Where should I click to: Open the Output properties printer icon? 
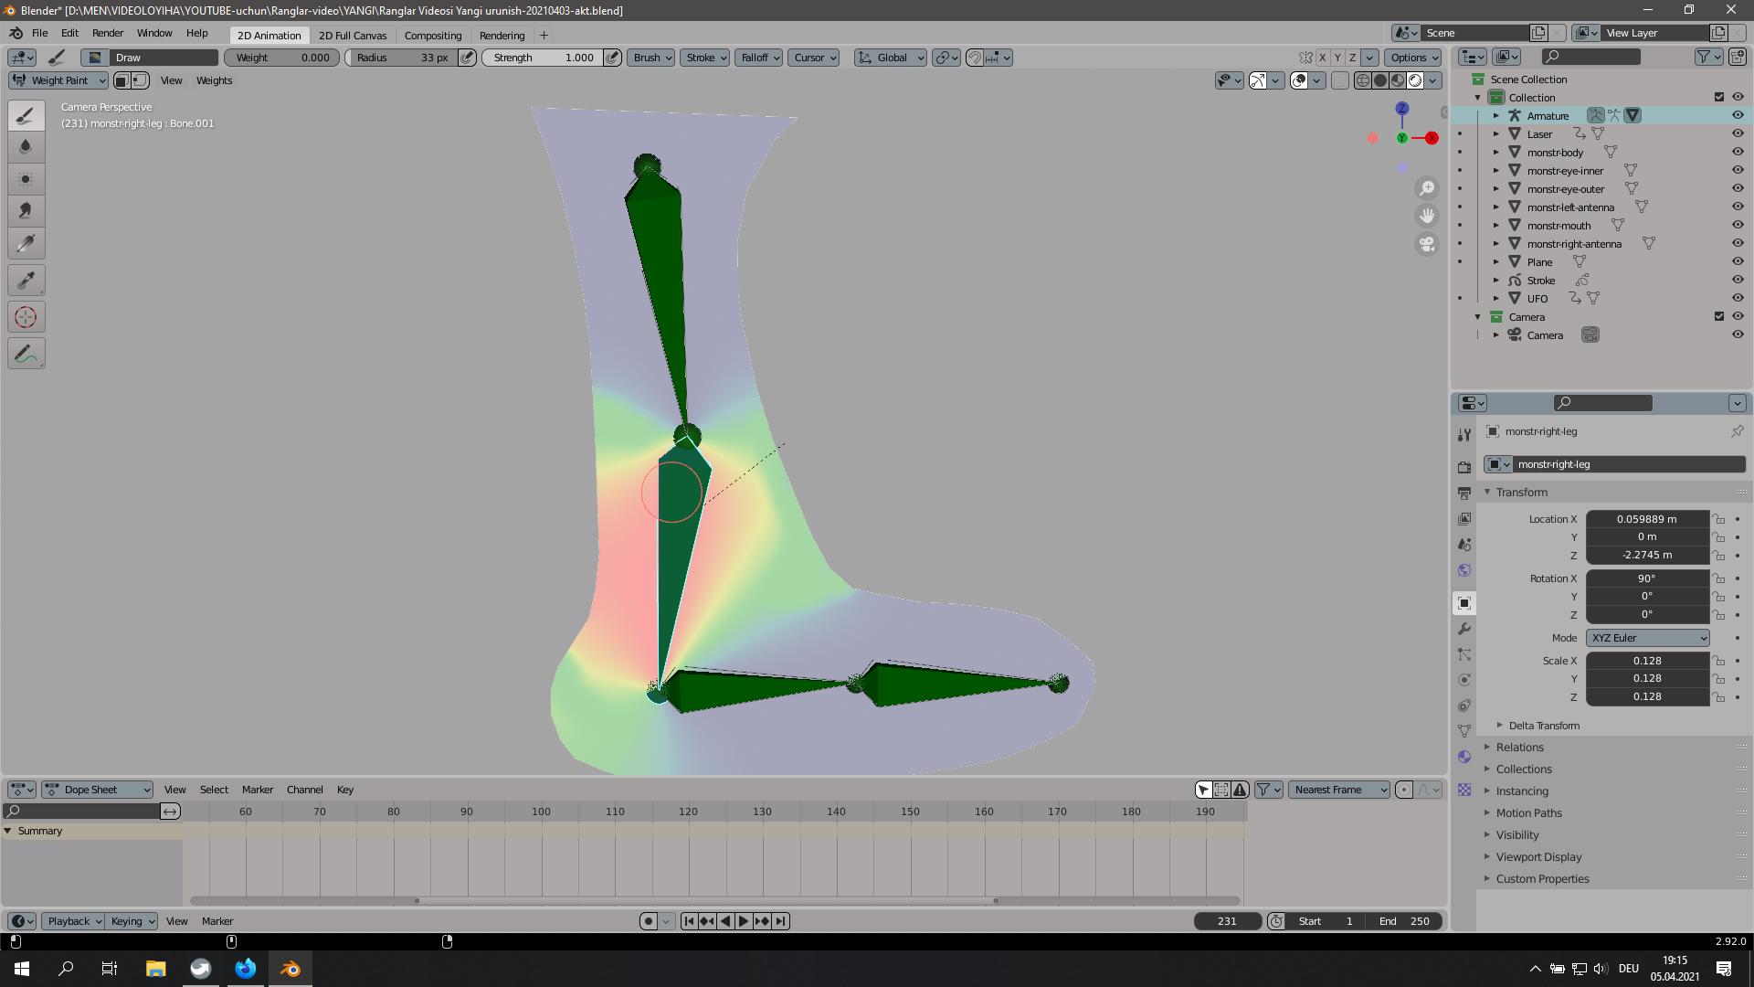pos(1464,493)
